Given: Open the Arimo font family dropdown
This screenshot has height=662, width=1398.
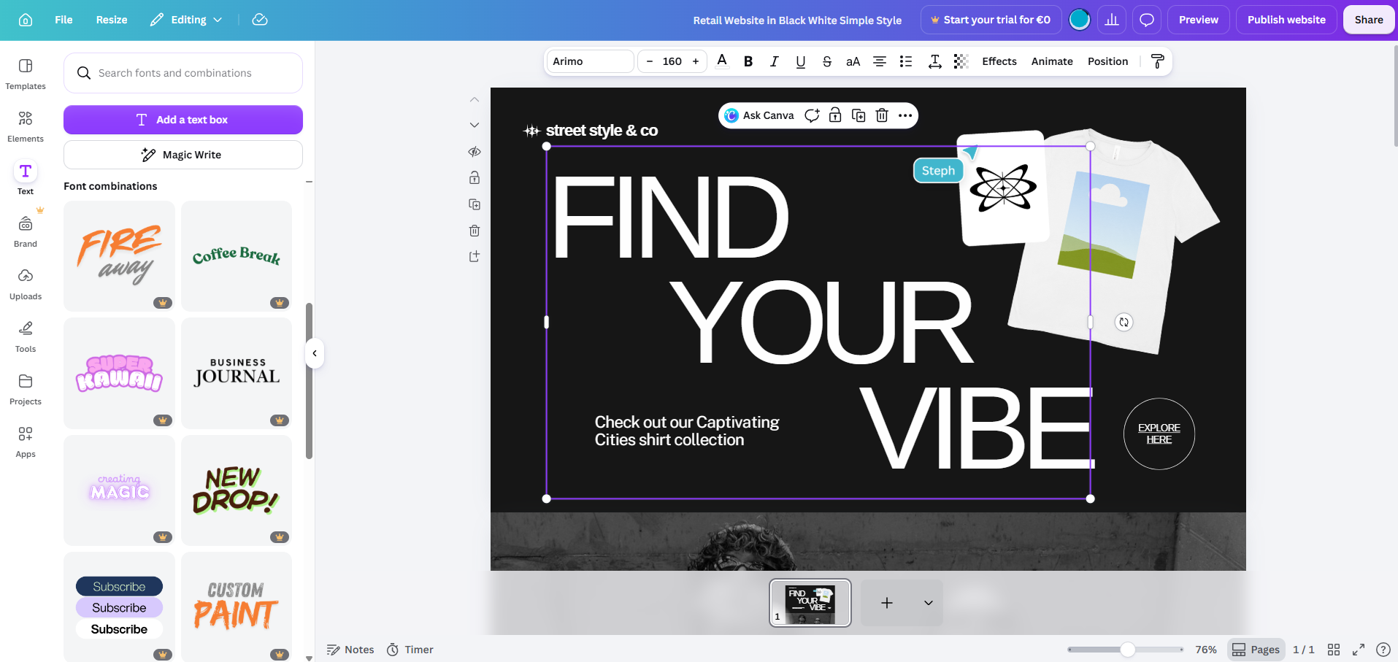Looking at the screenshot, I should [590, 61].
